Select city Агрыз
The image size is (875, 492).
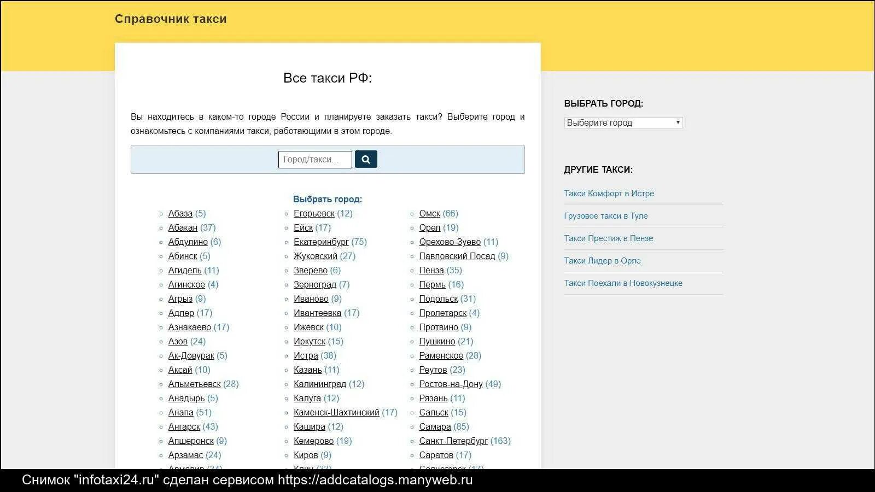pos(180,299)
